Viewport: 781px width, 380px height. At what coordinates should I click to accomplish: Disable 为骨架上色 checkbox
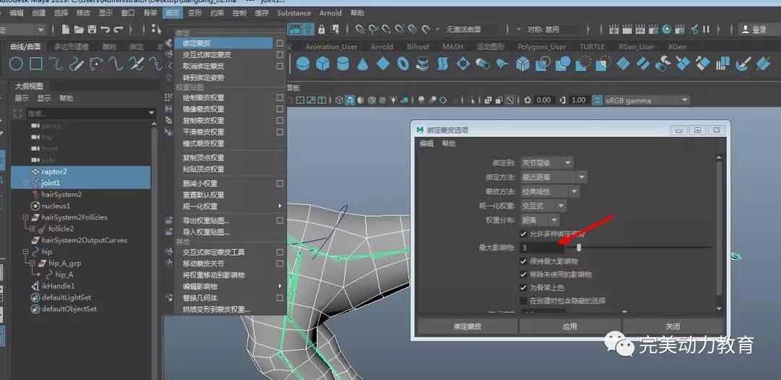click(x=524, y=287)
